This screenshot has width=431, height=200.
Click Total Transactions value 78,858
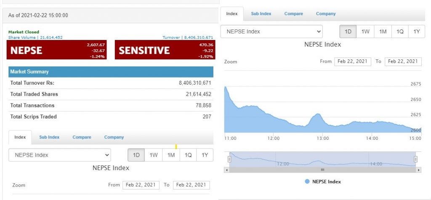tap(203, 105)
